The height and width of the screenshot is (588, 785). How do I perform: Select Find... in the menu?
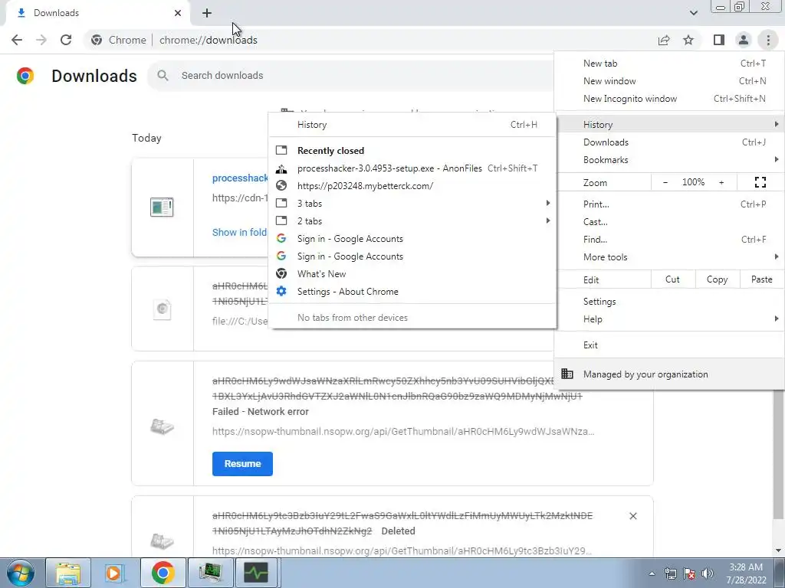point(668,239)
